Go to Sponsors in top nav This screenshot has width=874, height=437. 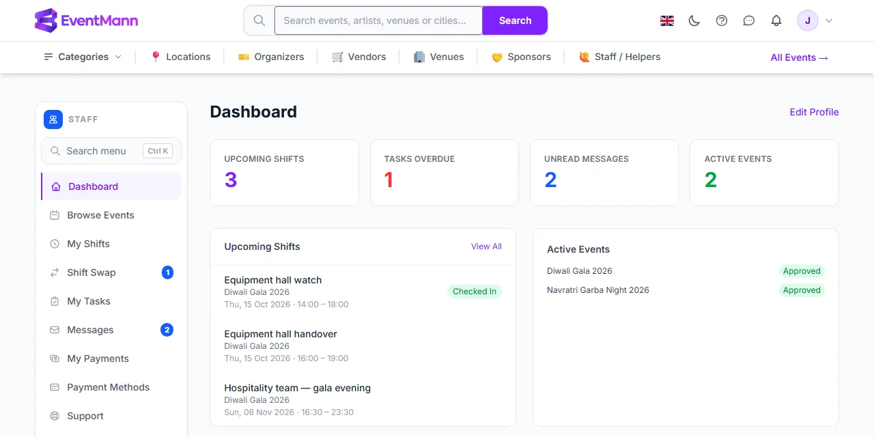[x=529, y=57]
